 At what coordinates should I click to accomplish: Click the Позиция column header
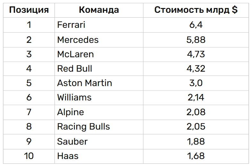(29, 10)
